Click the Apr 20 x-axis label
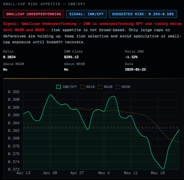 click(x=50, y=173)
